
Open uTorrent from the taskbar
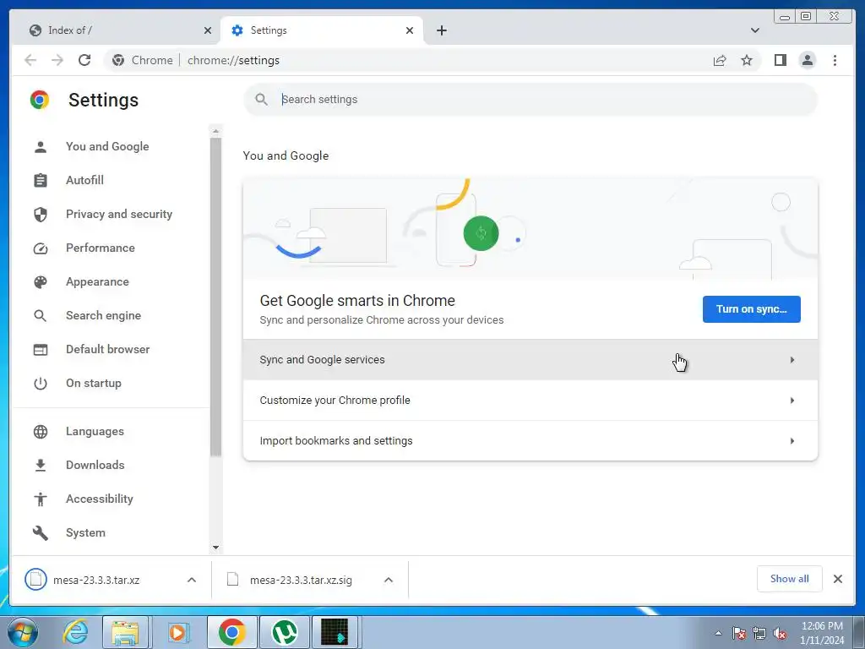tap(285, 632)
